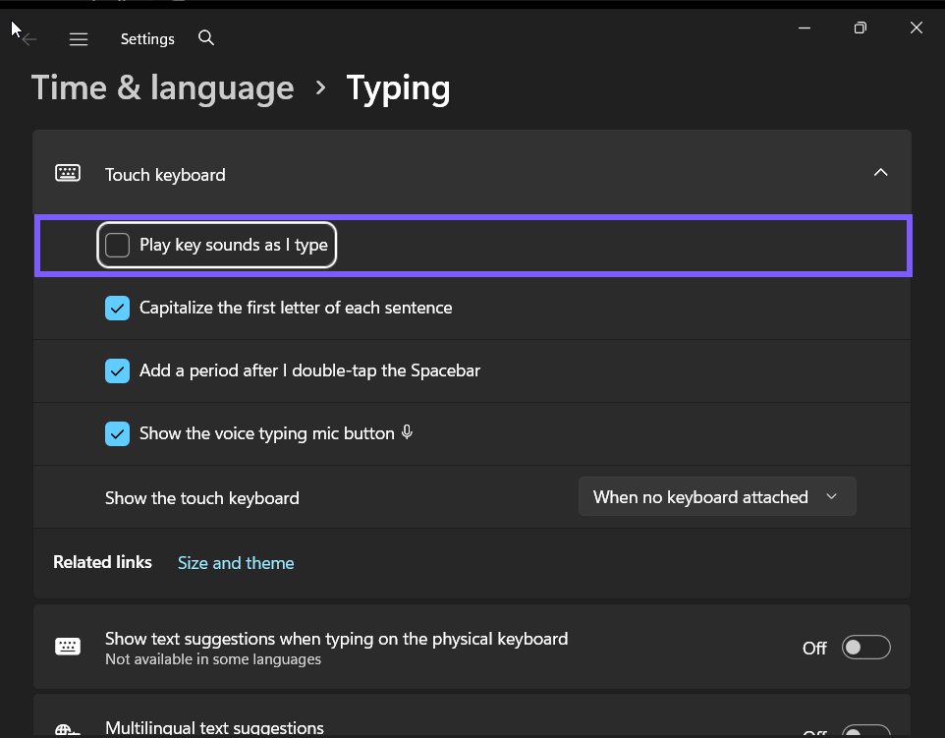Image resolution: width=945 pixels, height=738 pixels.
Task: Uncheck Show the voice typing mic button
Action: (x=117, y=433)
